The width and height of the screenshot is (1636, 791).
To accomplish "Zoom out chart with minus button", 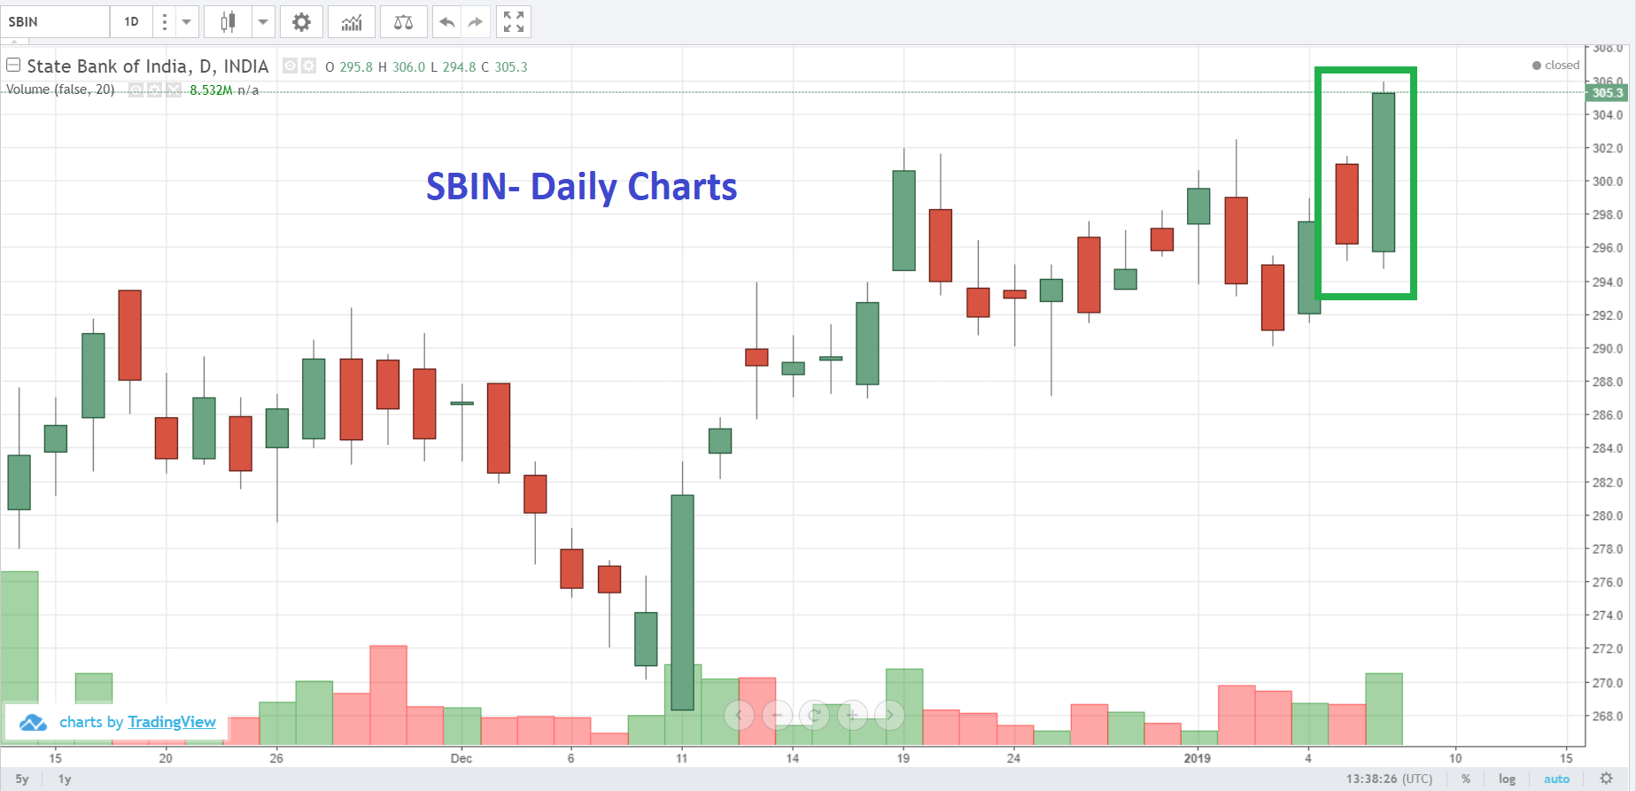I will coord(777,715).
